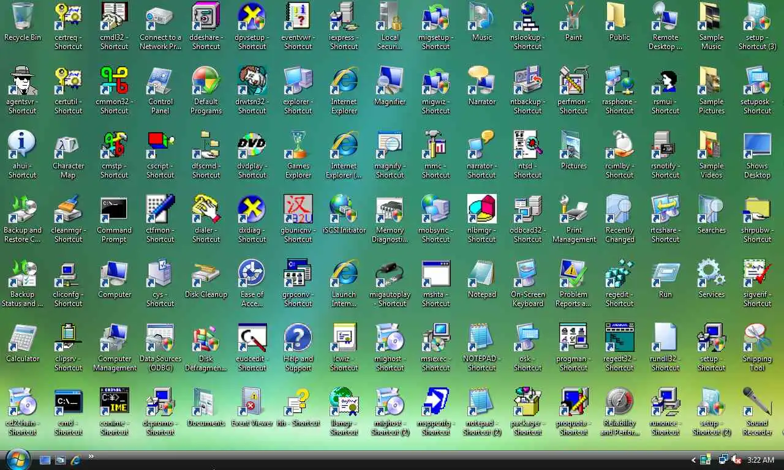Open the perfmon shortcut icon

(574, 81)
